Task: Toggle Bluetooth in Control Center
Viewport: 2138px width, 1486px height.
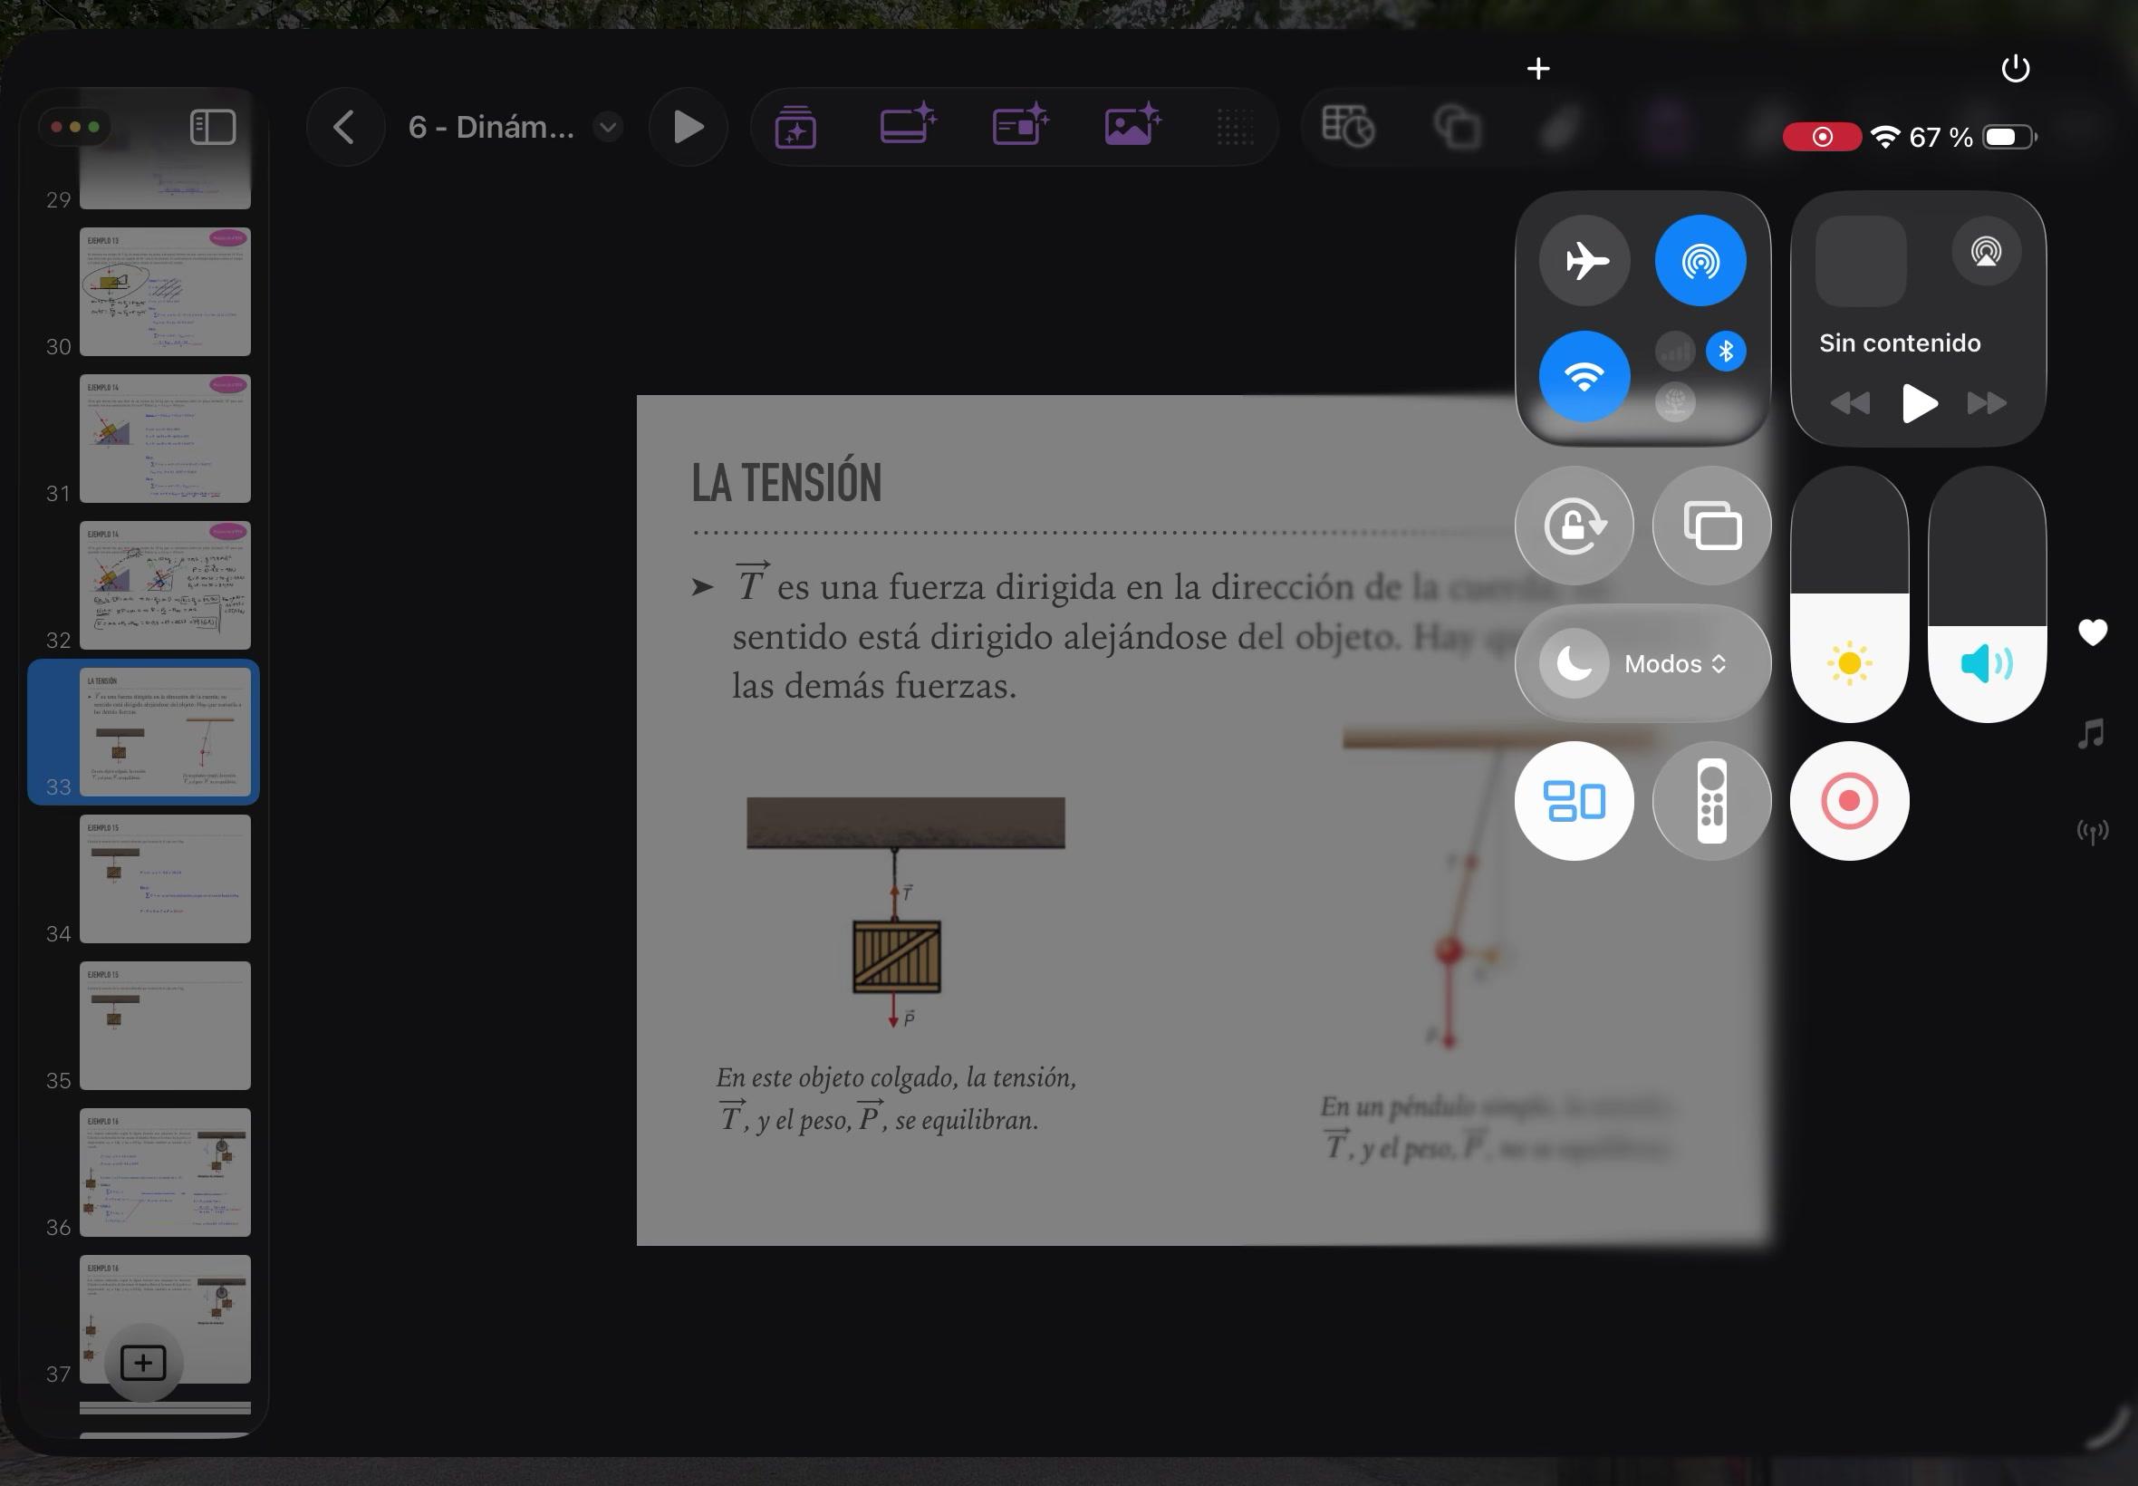Action: 1726,351
